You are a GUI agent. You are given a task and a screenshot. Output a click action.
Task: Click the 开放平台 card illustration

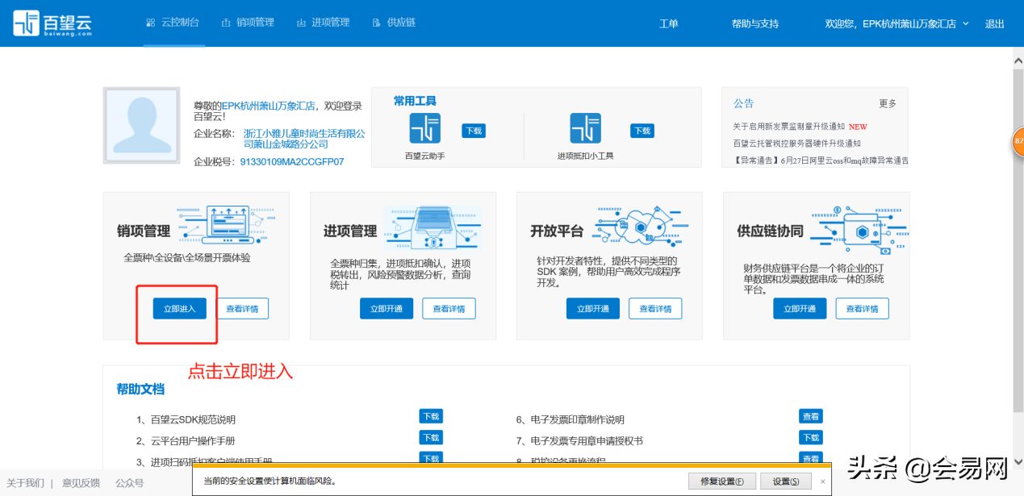[642, 227]
